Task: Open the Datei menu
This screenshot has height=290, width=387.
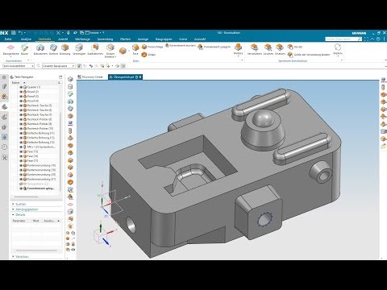Action: 8,39
